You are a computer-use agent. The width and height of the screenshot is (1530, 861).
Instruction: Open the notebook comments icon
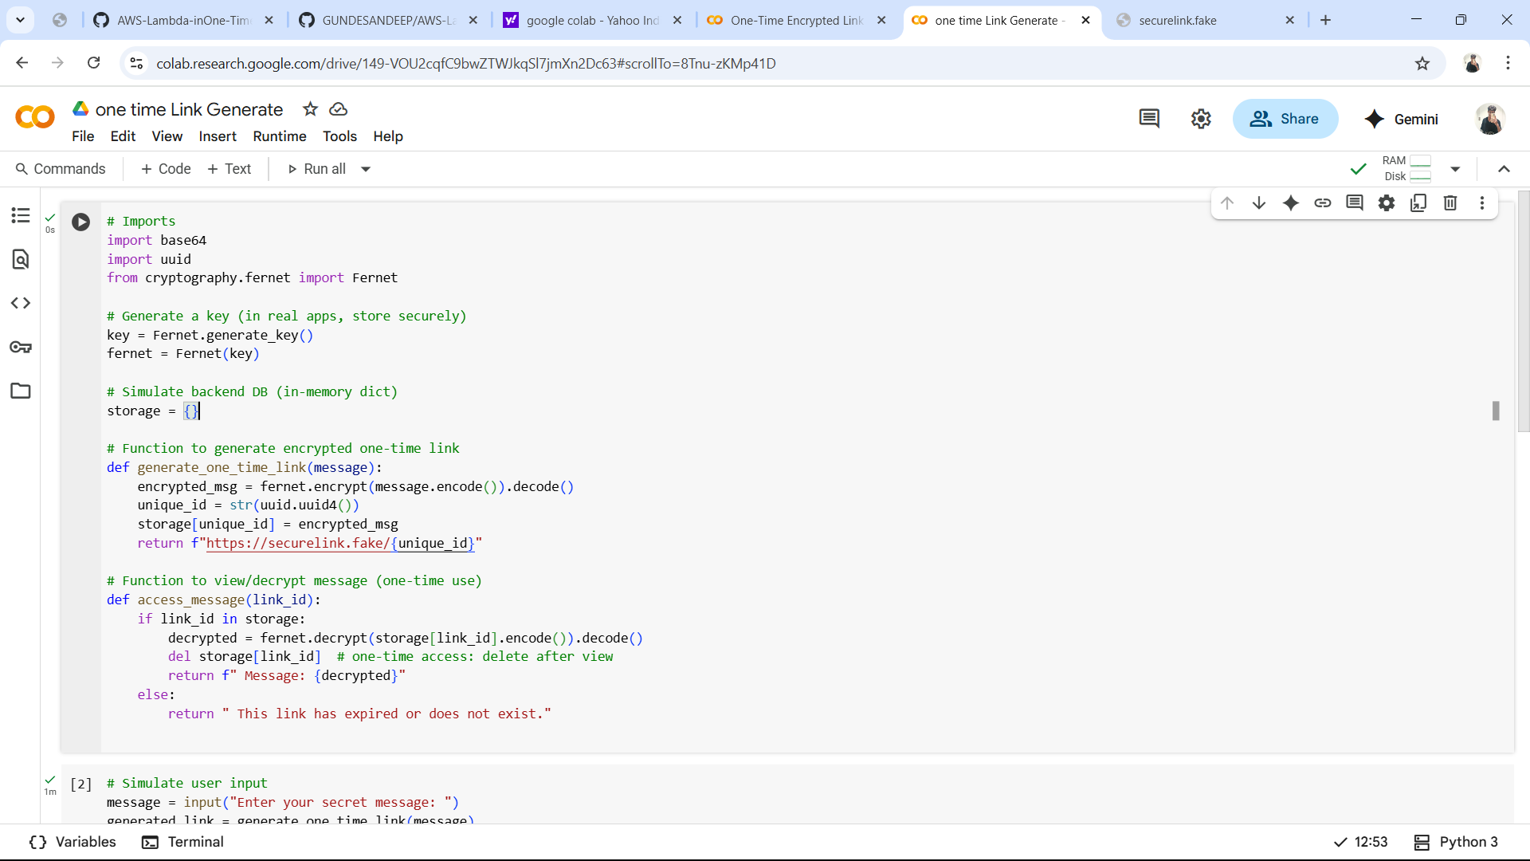tap(1149, 119)
